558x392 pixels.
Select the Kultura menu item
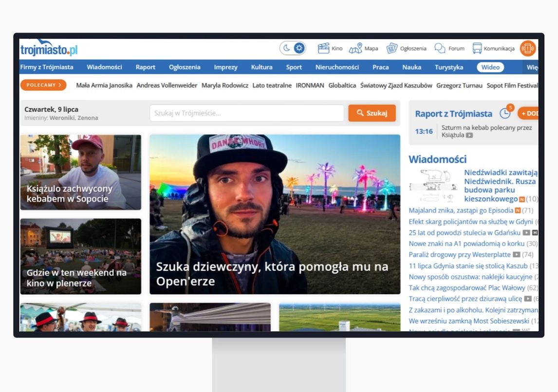(261, 67)
